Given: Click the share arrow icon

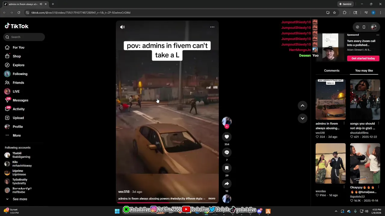Looking at the screenshot, I should 227,184.
